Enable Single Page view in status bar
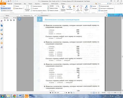123x98 pixels. click(x=91, y=93)
